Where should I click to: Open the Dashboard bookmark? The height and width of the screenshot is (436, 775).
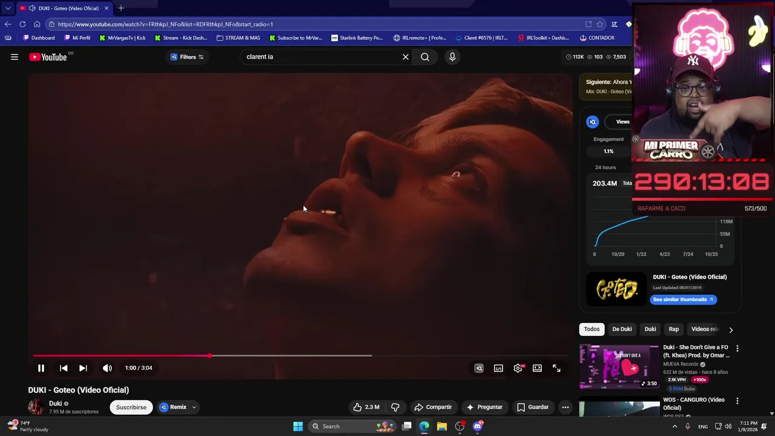point(38,38)
